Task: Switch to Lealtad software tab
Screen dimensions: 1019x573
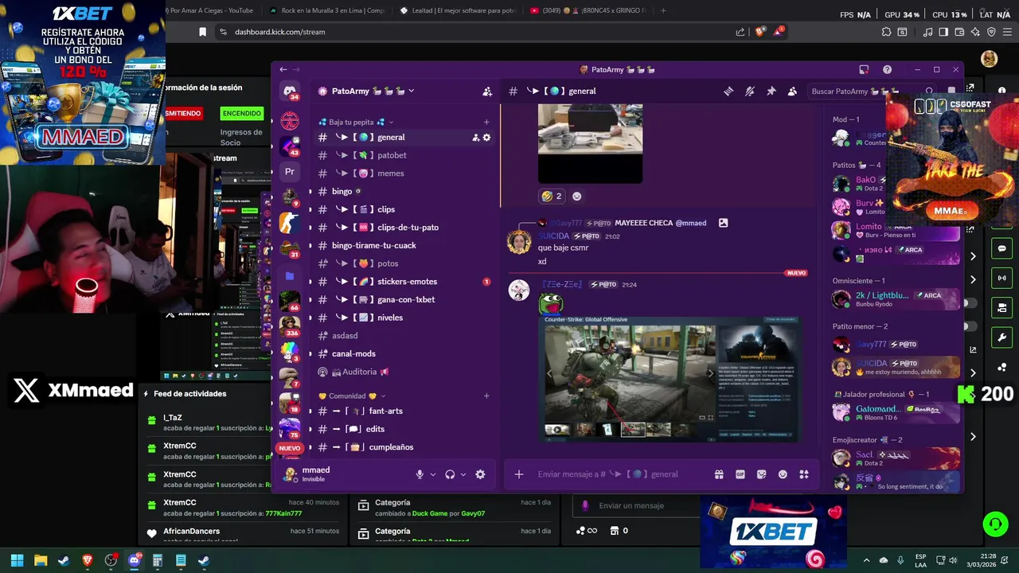Action: (458, 10)
